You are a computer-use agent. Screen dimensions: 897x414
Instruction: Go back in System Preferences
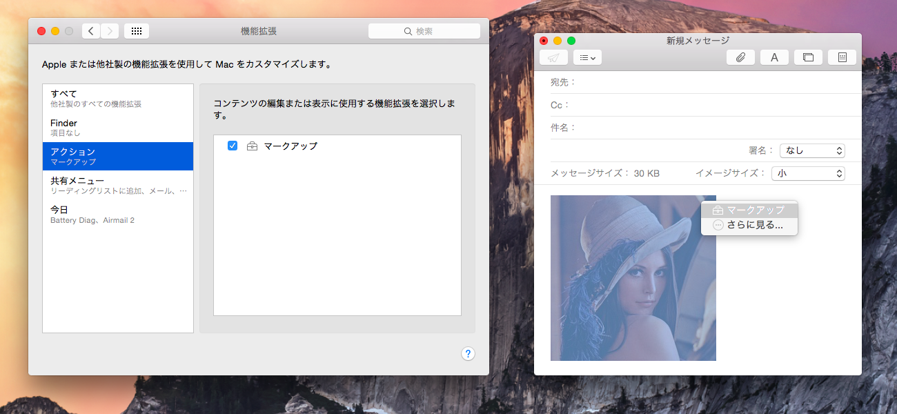coord(91,31)
